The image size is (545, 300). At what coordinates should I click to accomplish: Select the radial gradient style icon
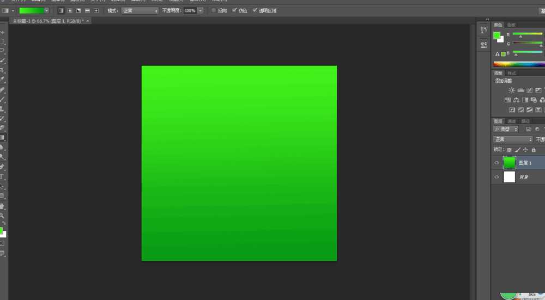tap(69, 10)
